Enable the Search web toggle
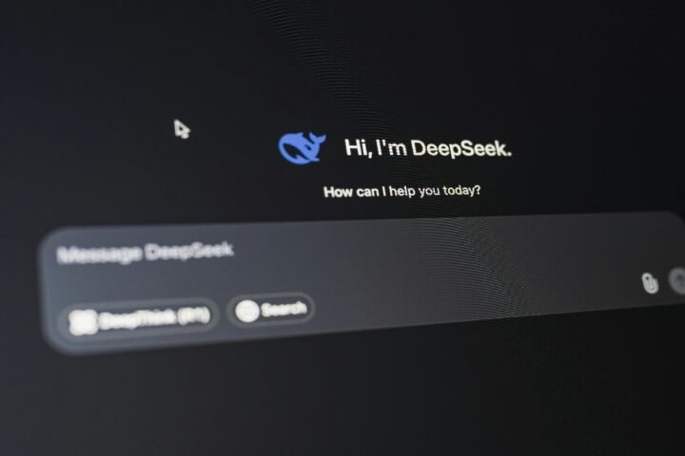 click(x=271, y=310)
